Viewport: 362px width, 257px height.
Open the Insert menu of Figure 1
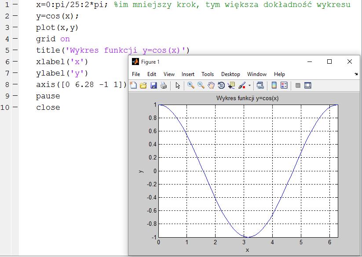pyautogui.click(x=188, y=74)
